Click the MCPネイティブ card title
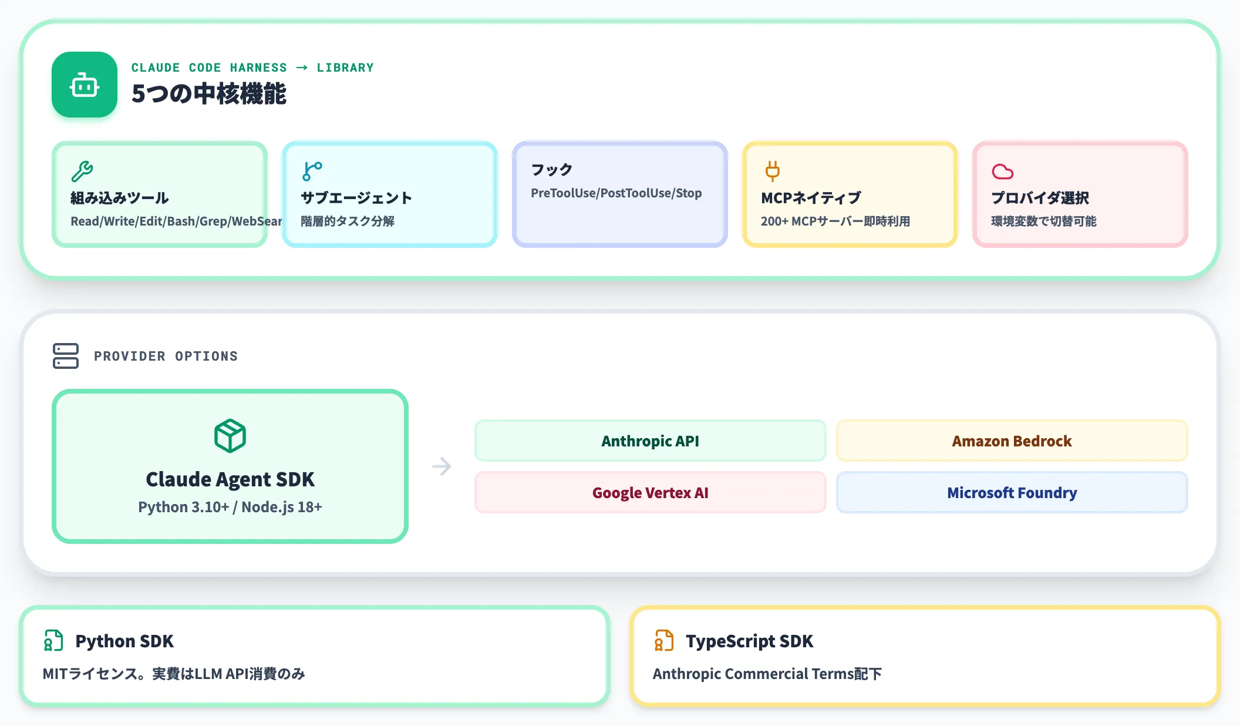Image resolution: width=1240 pixels, height=726 pixels. coord(811,198)
